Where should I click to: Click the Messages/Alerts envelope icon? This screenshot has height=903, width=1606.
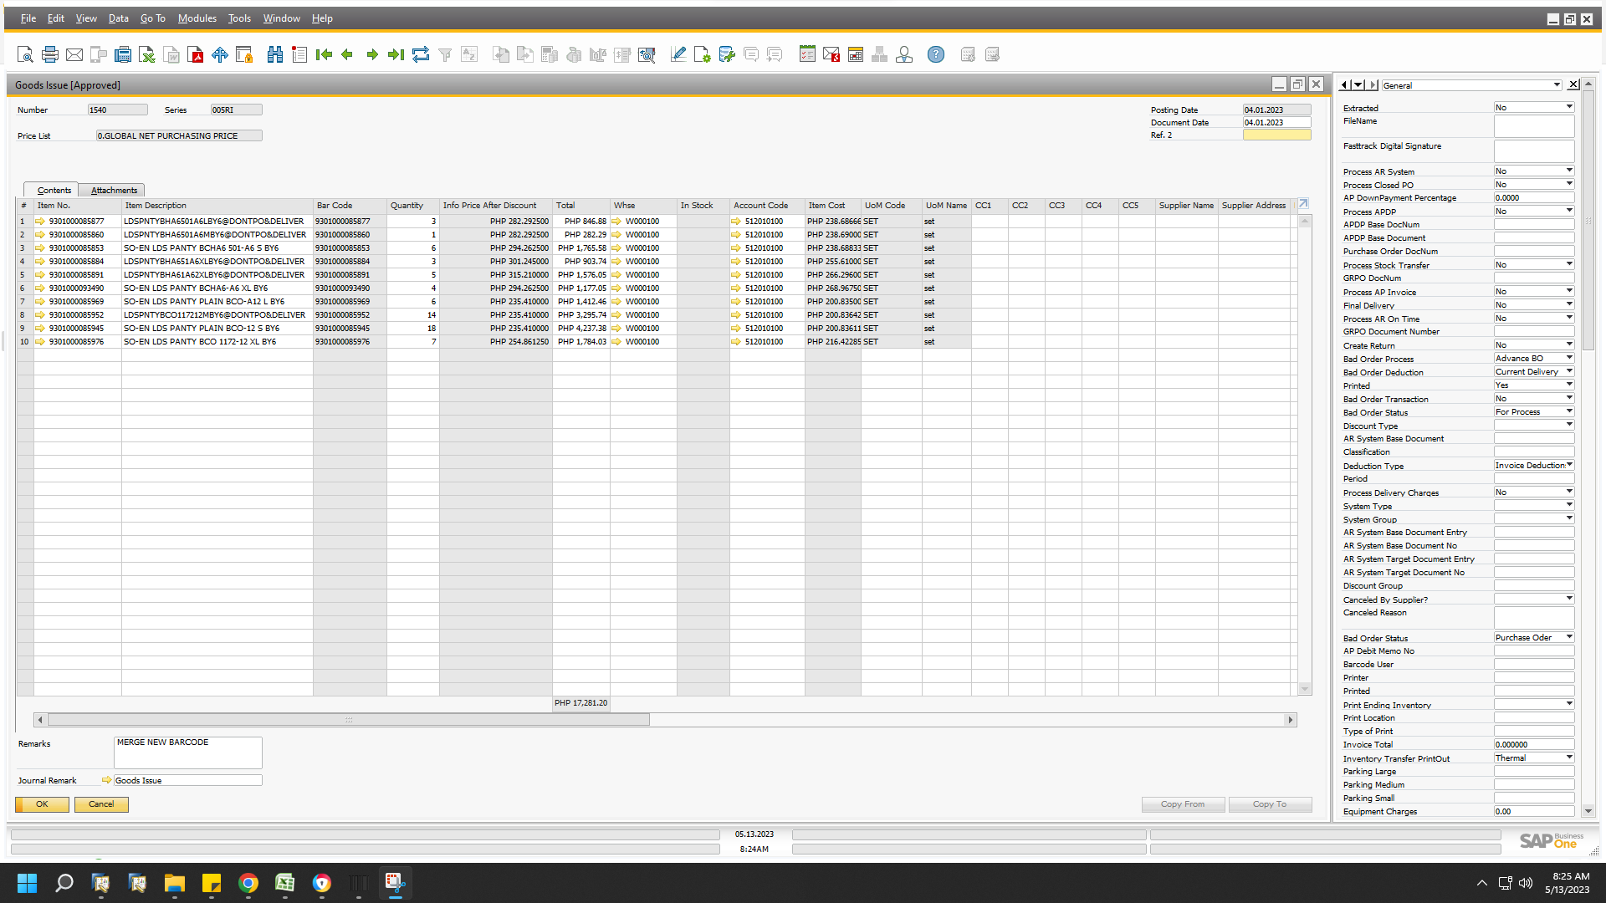point(831,55)
